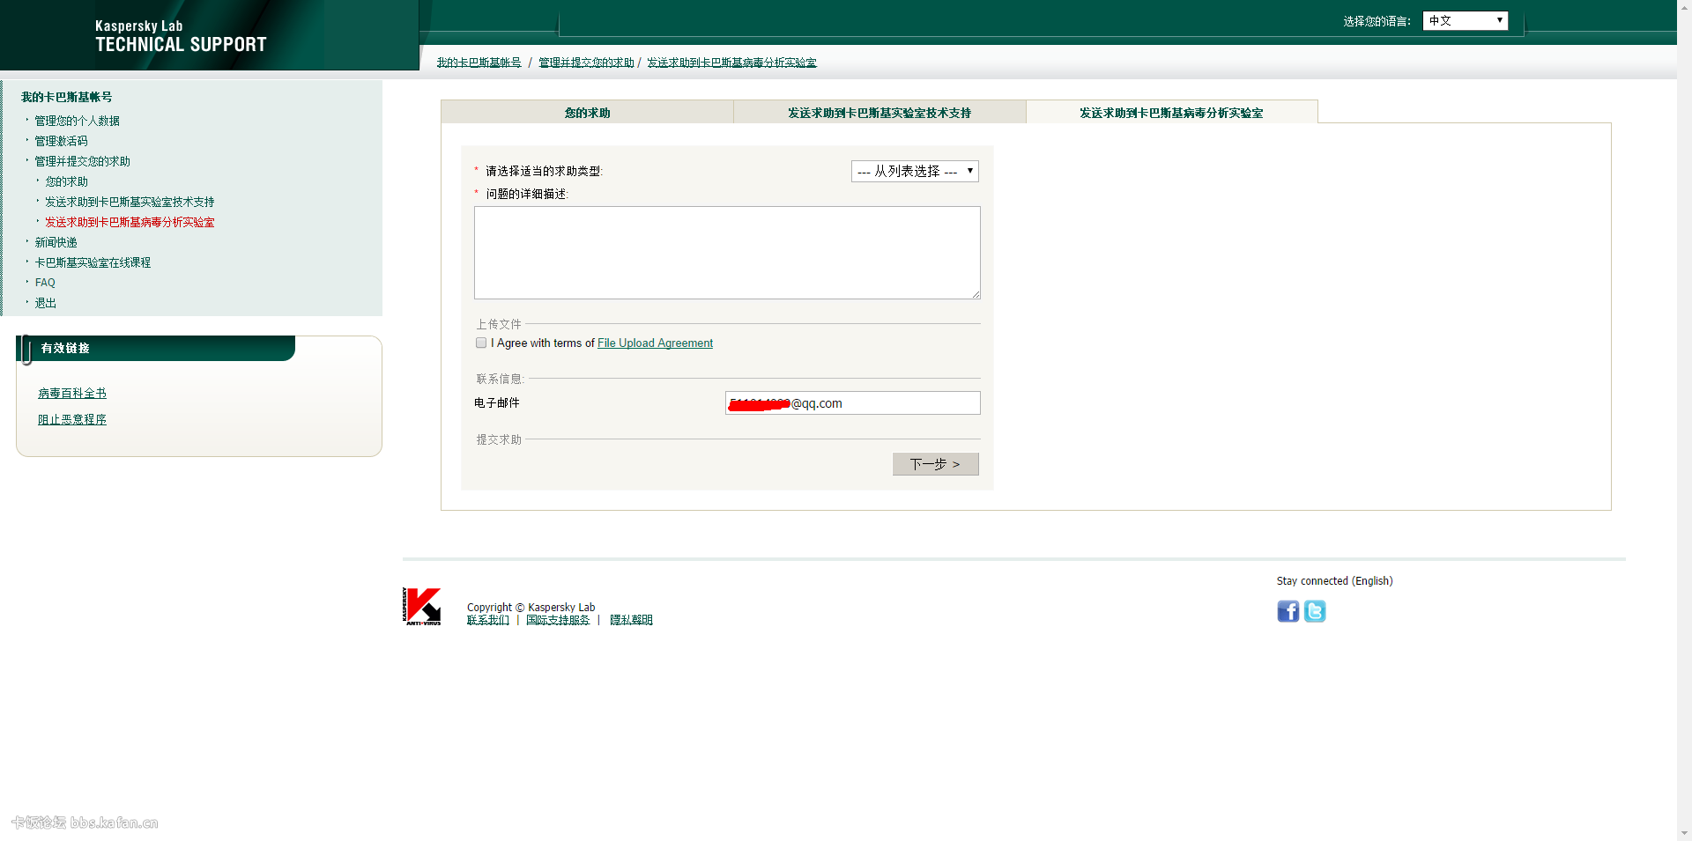Click inside the 问题的详细描述 text area
Image resolution: width=1692 pixels, height=841 pixels.
[727, 253]
